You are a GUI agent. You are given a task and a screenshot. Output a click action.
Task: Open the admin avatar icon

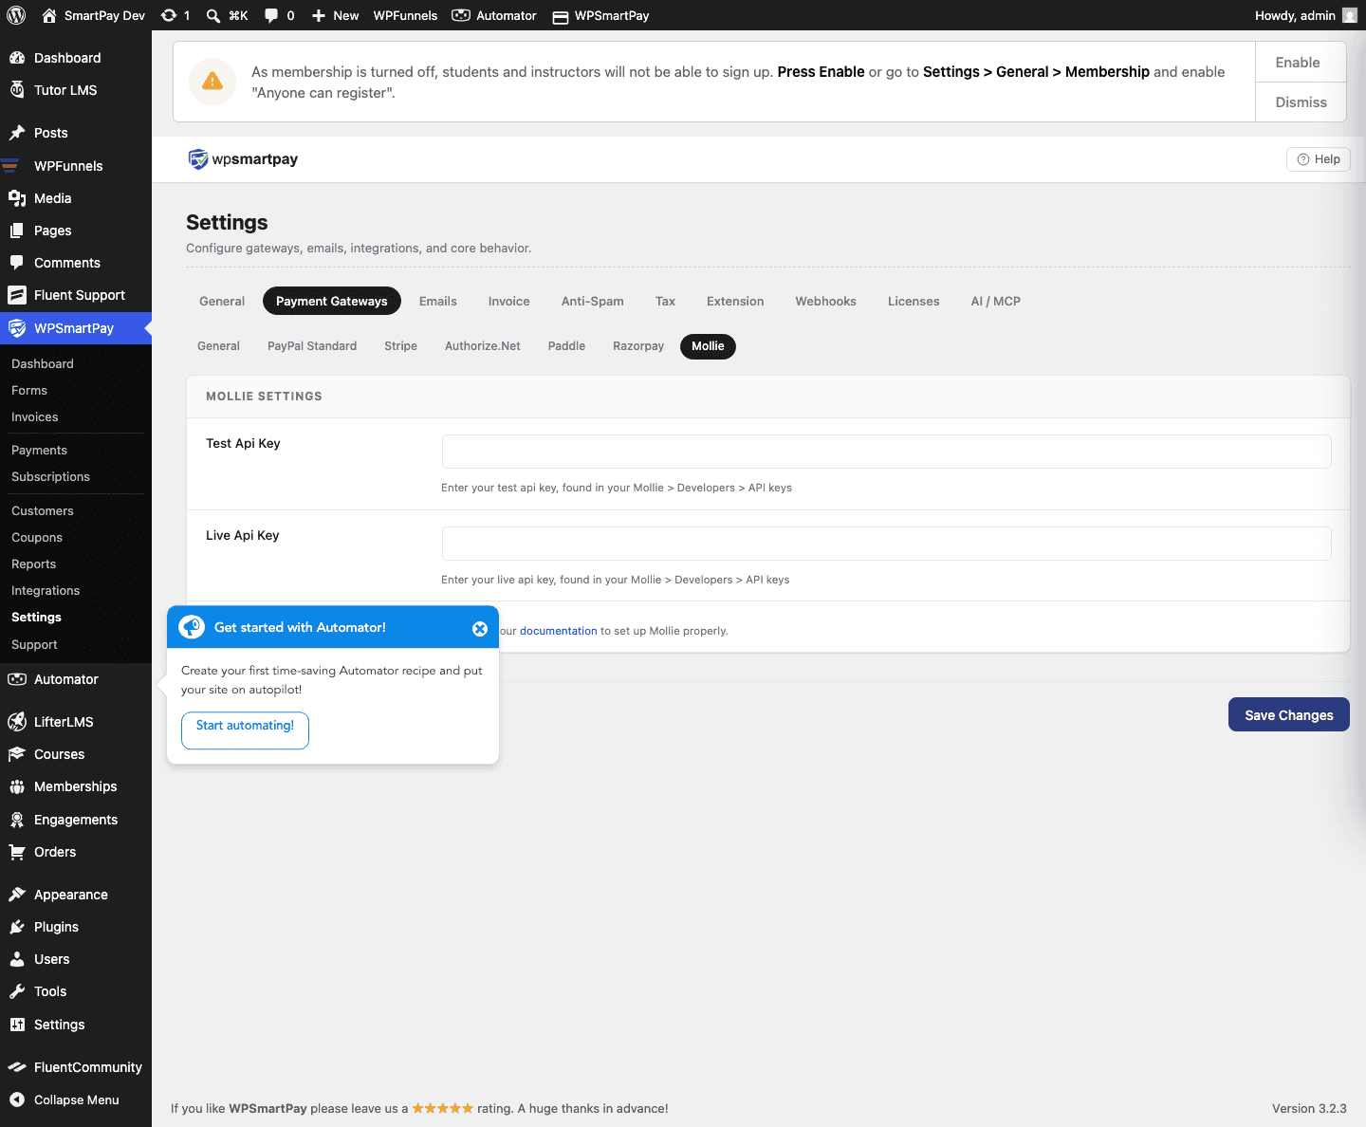(1350, 15)
